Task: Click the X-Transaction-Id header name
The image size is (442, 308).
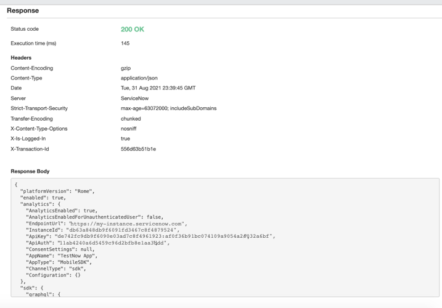Action: pos(30,149)
